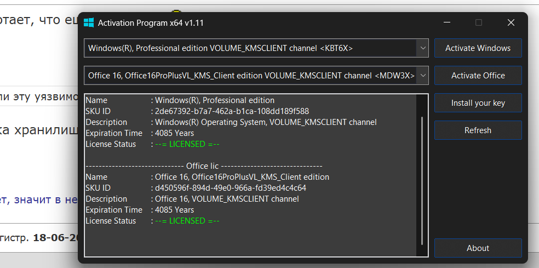Refresh the license information
The width and height of the screenshot is (539, 268).
pos(478,130)
